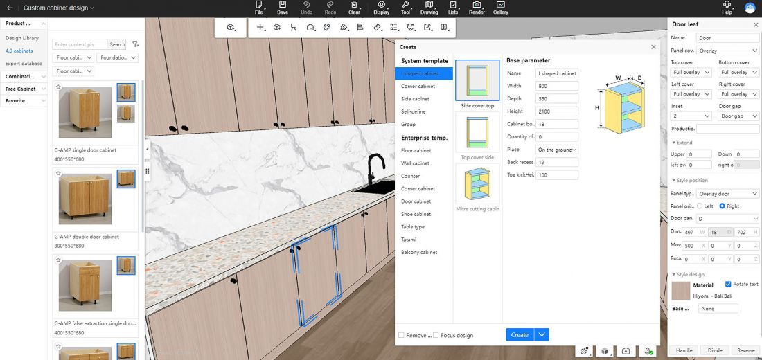Select the paint bucket fill tool
Image resolution: width=762 pixels, height=360 pixels.
pyautogui.click(x=344, y=27)
